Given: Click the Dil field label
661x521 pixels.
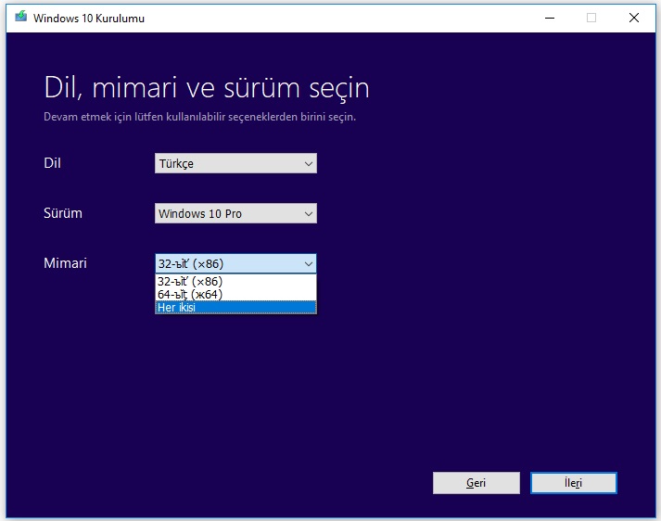Looking at the screenshot, I should tap(53, 164).
